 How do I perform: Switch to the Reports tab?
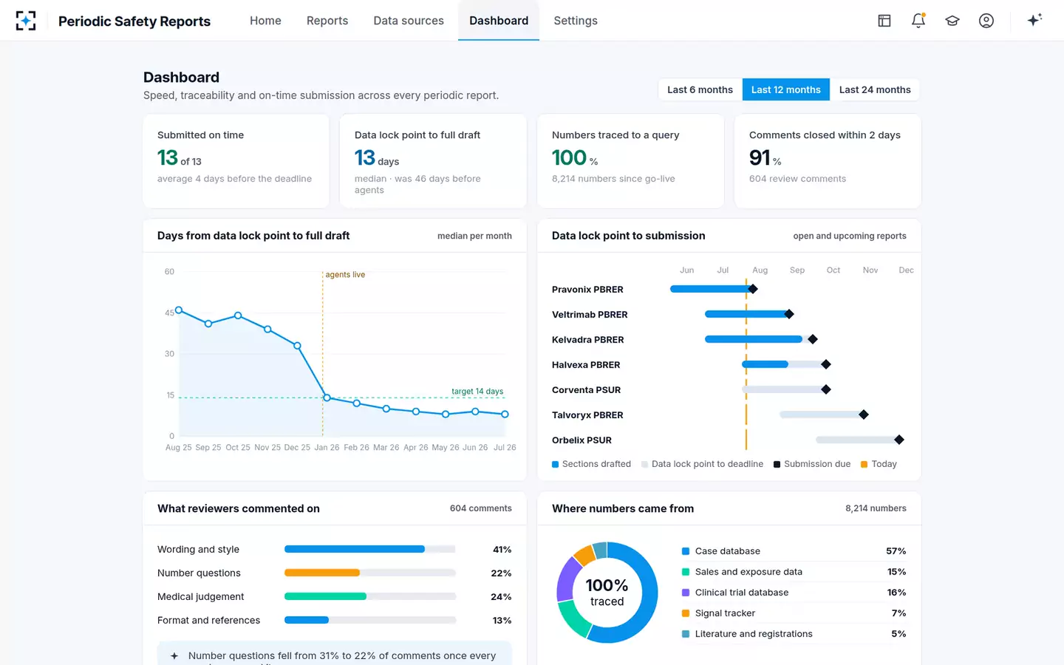(327, 21)
